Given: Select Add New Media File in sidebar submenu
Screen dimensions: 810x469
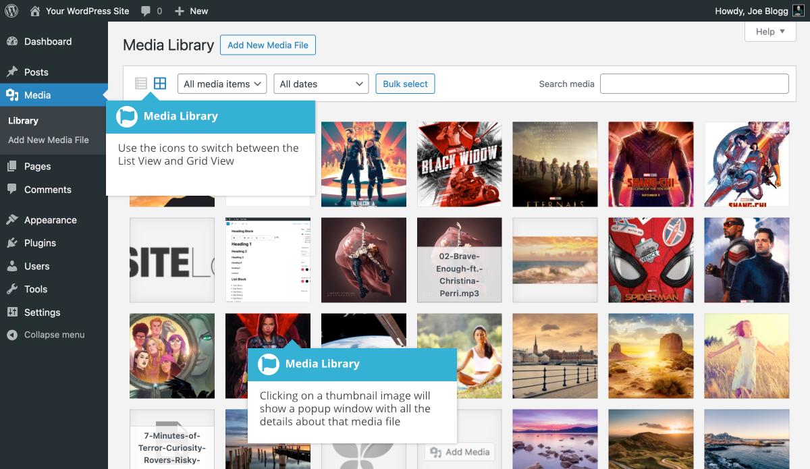Looking at the screenshot, I should tap(49, 140).
